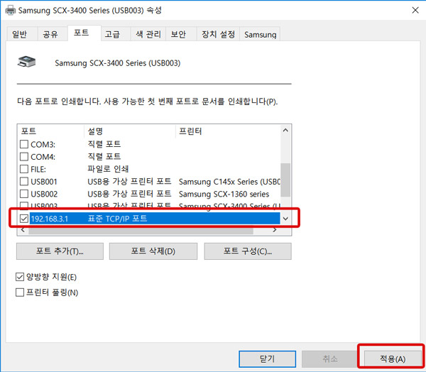Click the COM4: 직렬 포트 description
This screenshot has height=372, width=426.
point(104,156)
